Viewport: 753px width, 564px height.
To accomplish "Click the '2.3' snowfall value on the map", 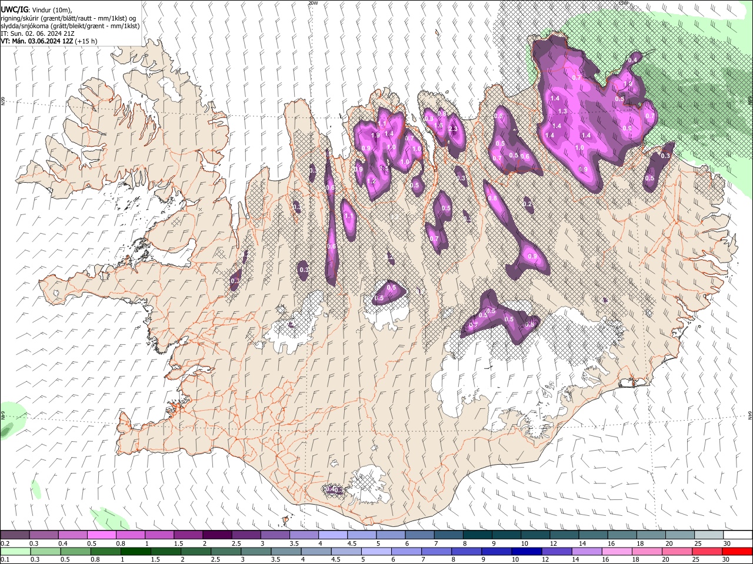I will click(x=453, y=129).
